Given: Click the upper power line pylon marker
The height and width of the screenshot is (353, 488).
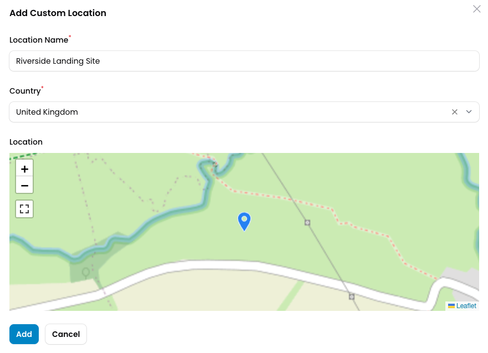Looking at the screenshot, I should tap(307, 223).
